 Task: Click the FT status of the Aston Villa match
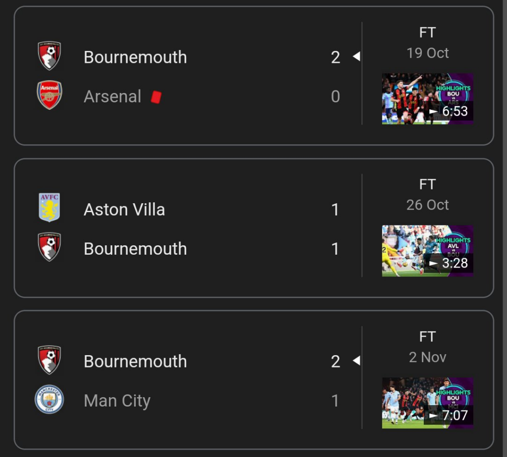427,184
